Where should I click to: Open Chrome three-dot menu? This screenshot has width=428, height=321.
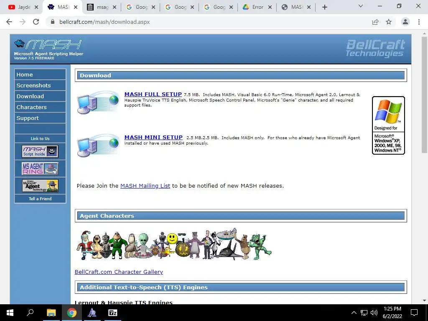[x=419, y=22]
